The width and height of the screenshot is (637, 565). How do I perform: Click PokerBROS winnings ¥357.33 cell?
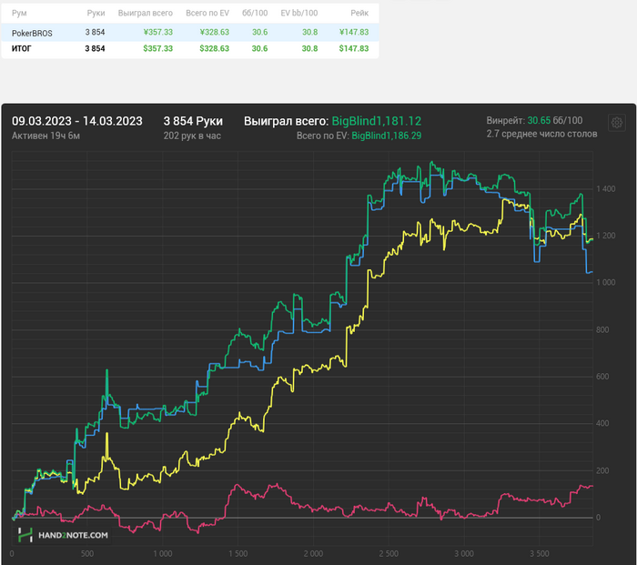point(158,32)
